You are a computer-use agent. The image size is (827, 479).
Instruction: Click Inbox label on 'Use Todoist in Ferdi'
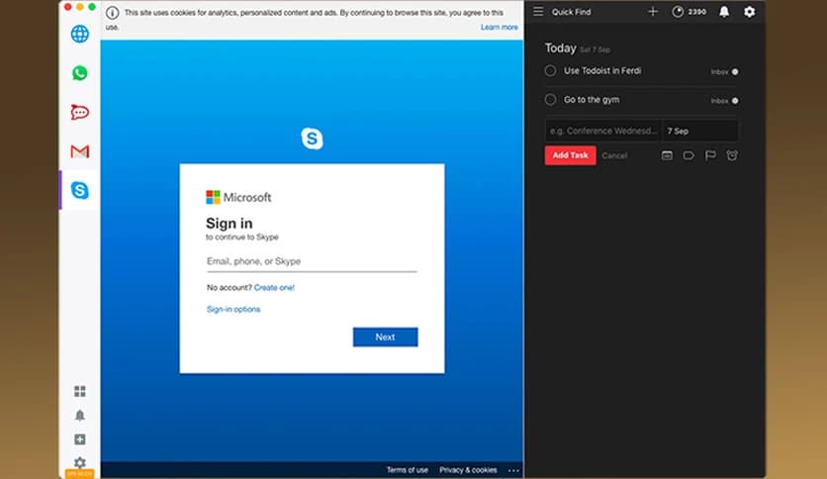coord(719,71)
